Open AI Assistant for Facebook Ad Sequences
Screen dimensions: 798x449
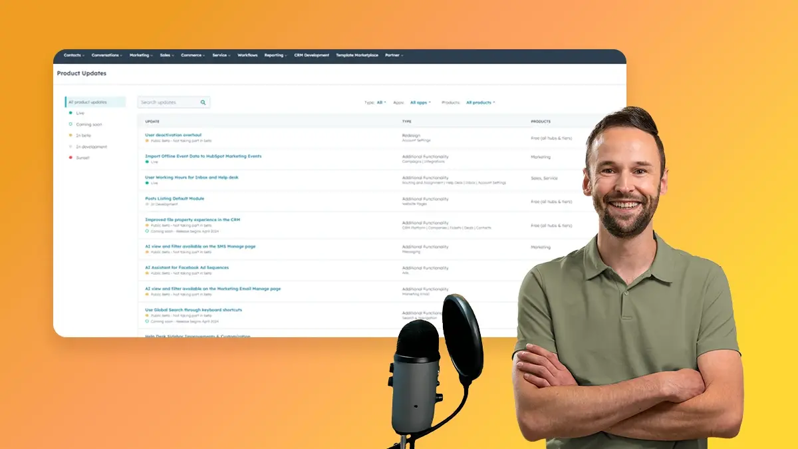(x=187, y=267)
